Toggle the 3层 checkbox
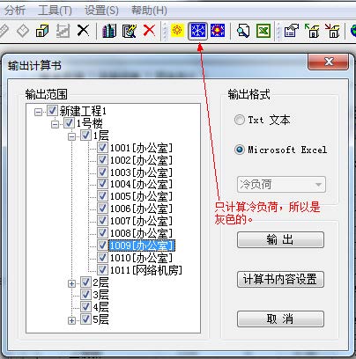 (85, 295)
